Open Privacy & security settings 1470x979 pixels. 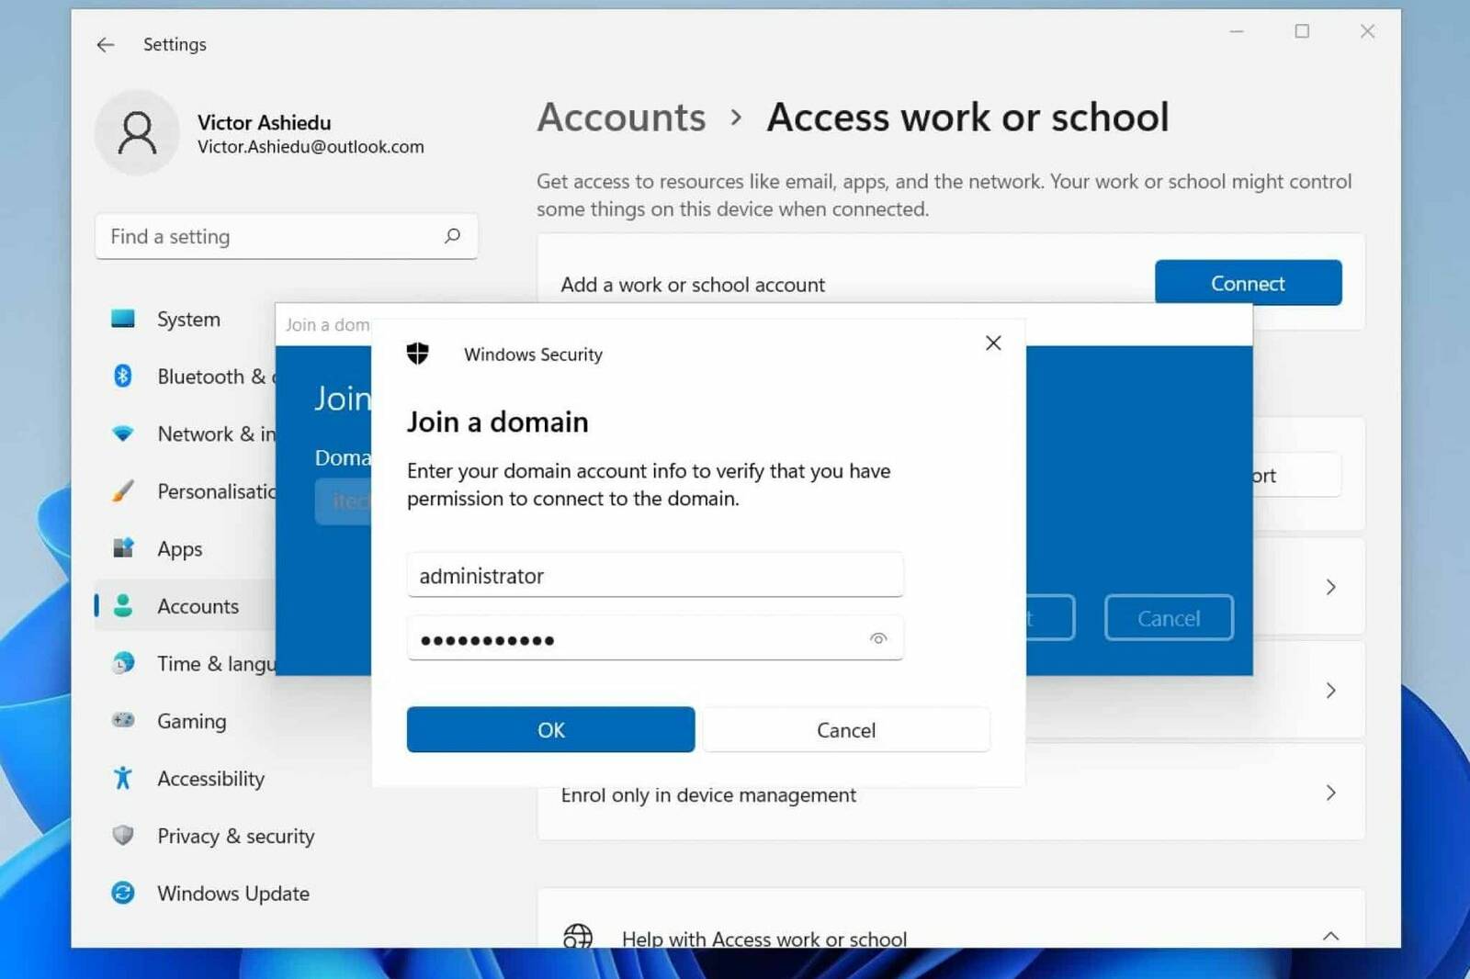[235, 836]
